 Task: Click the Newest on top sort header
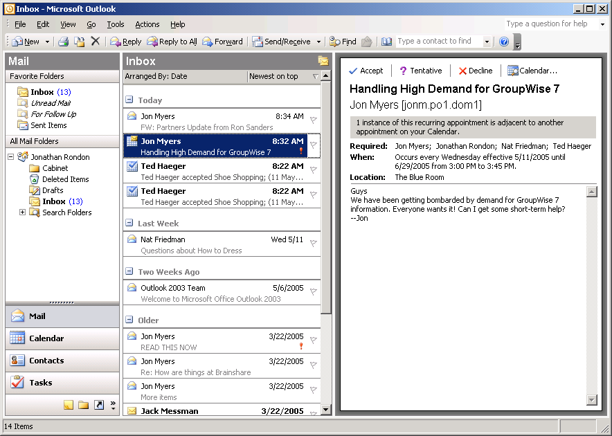(284, 76)
